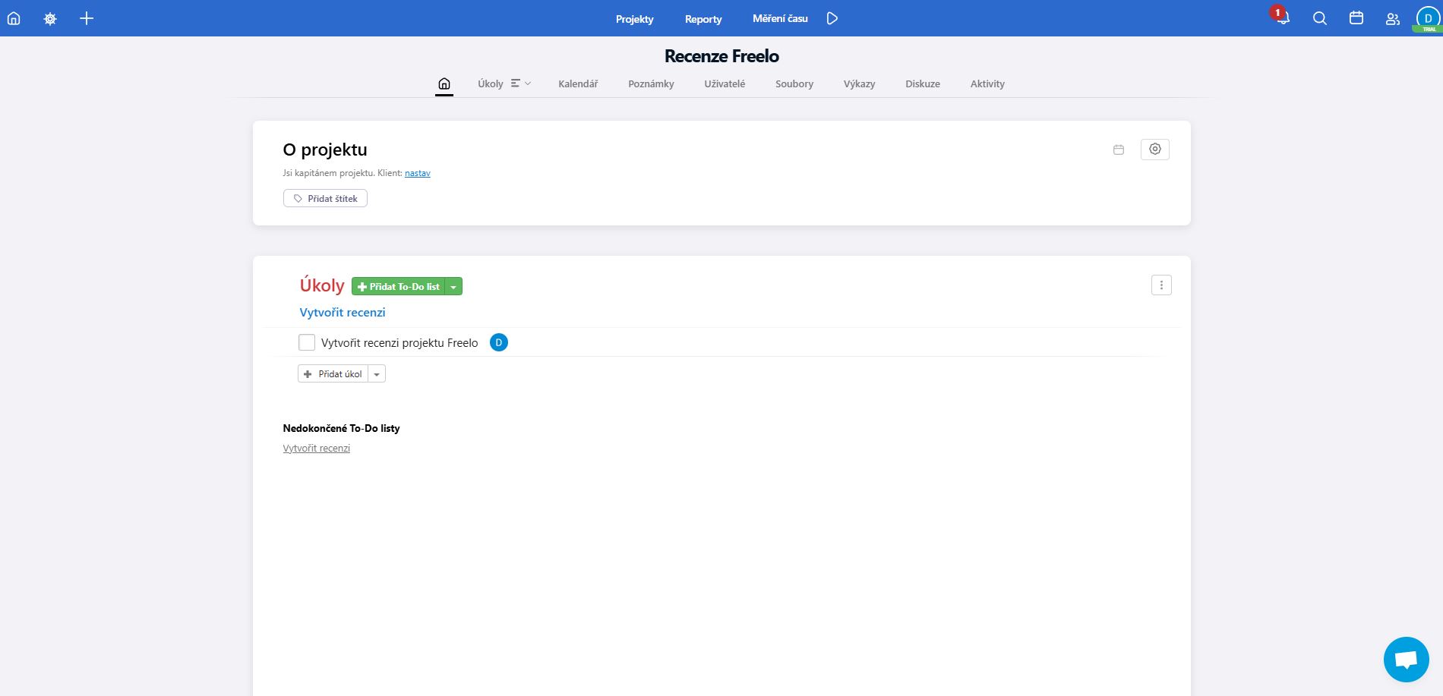Open the ship wheel menu icon
Screen dimensions: 1443x696
[x=50, y=18]
